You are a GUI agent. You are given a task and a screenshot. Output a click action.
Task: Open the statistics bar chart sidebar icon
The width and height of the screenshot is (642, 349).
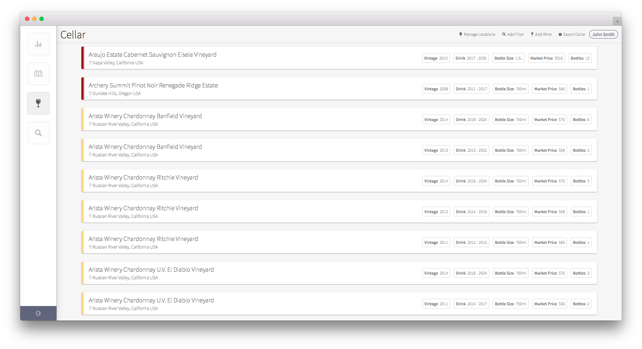[x=38, y=44]
